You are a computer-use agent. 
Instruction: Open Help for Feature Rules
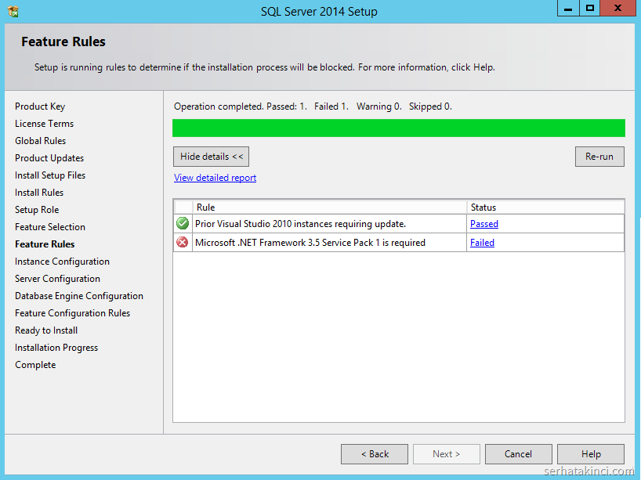point(591,454)
